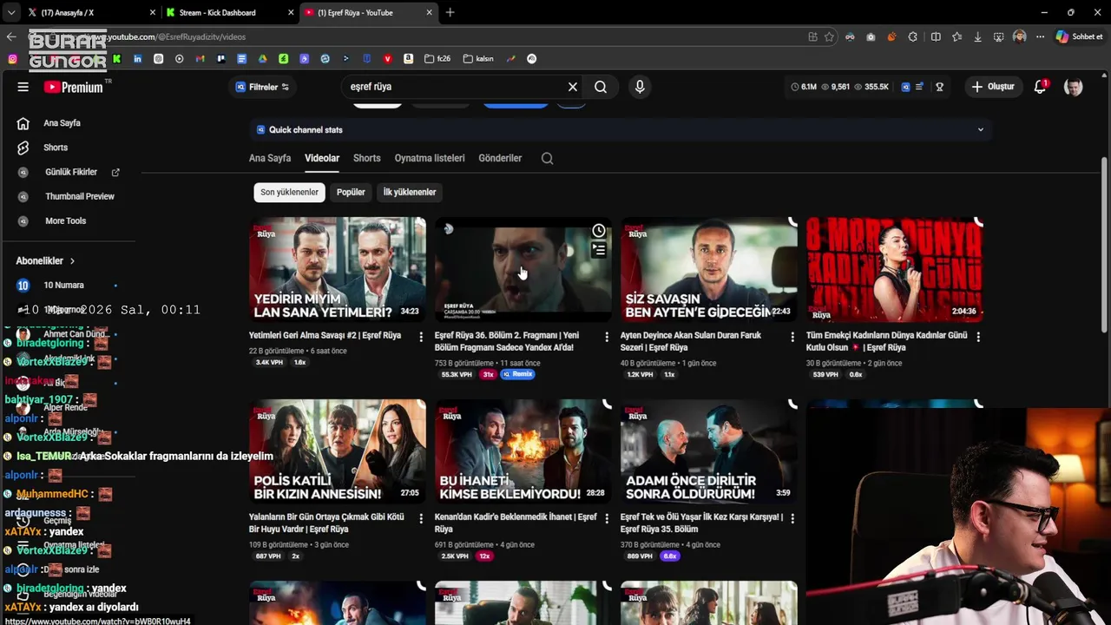Go to YouTube Premium home logo

pyautogui.click(x=75, y=87)
